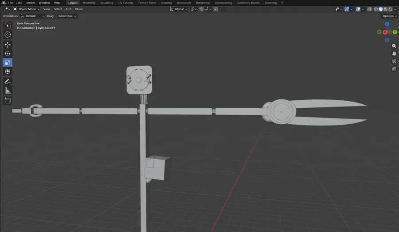Switch to the Modeling workspace tab

(x=89, y=3)
